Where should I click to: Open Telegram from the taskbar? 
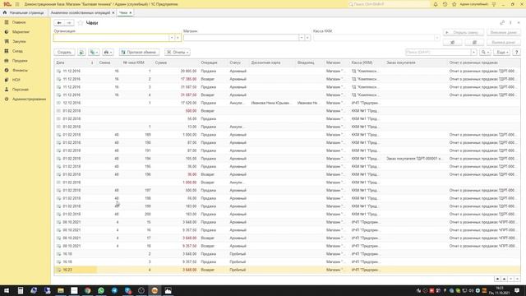tap(114, 290)
